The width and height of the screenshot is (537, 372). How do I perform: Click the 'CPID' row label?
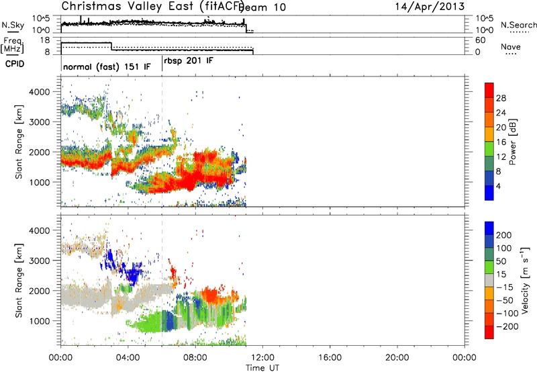click(x=15, y=64)
